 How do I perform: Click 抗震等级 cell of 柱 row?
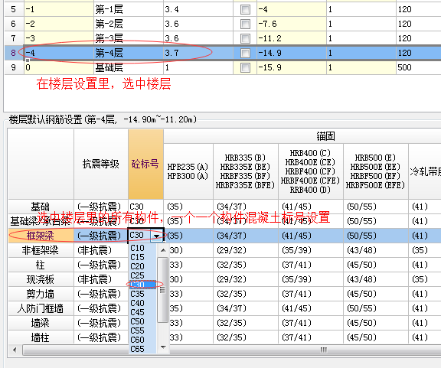(x=101, y=265)
